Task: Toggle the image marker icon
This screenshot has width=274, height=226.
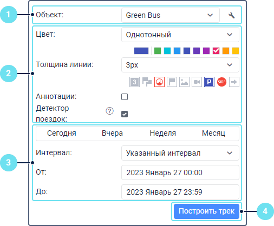Action: (184, 82)
